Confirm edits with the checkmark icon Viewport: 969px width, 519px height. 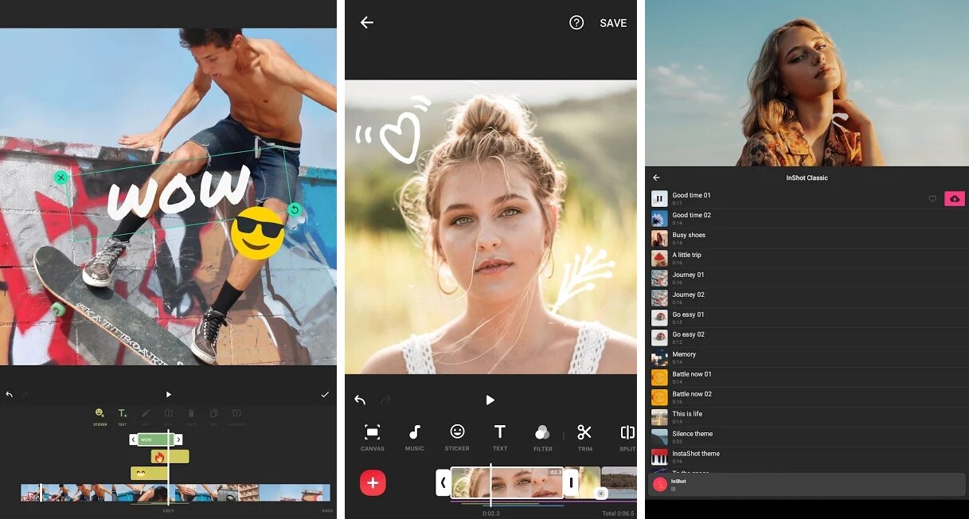[x=325, y=394]
